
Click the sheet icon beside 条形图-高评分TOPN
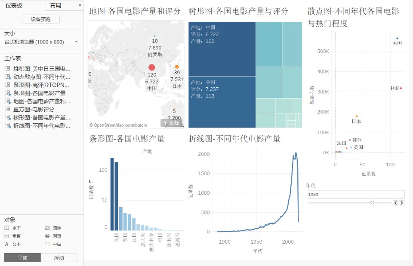[8, 85]
